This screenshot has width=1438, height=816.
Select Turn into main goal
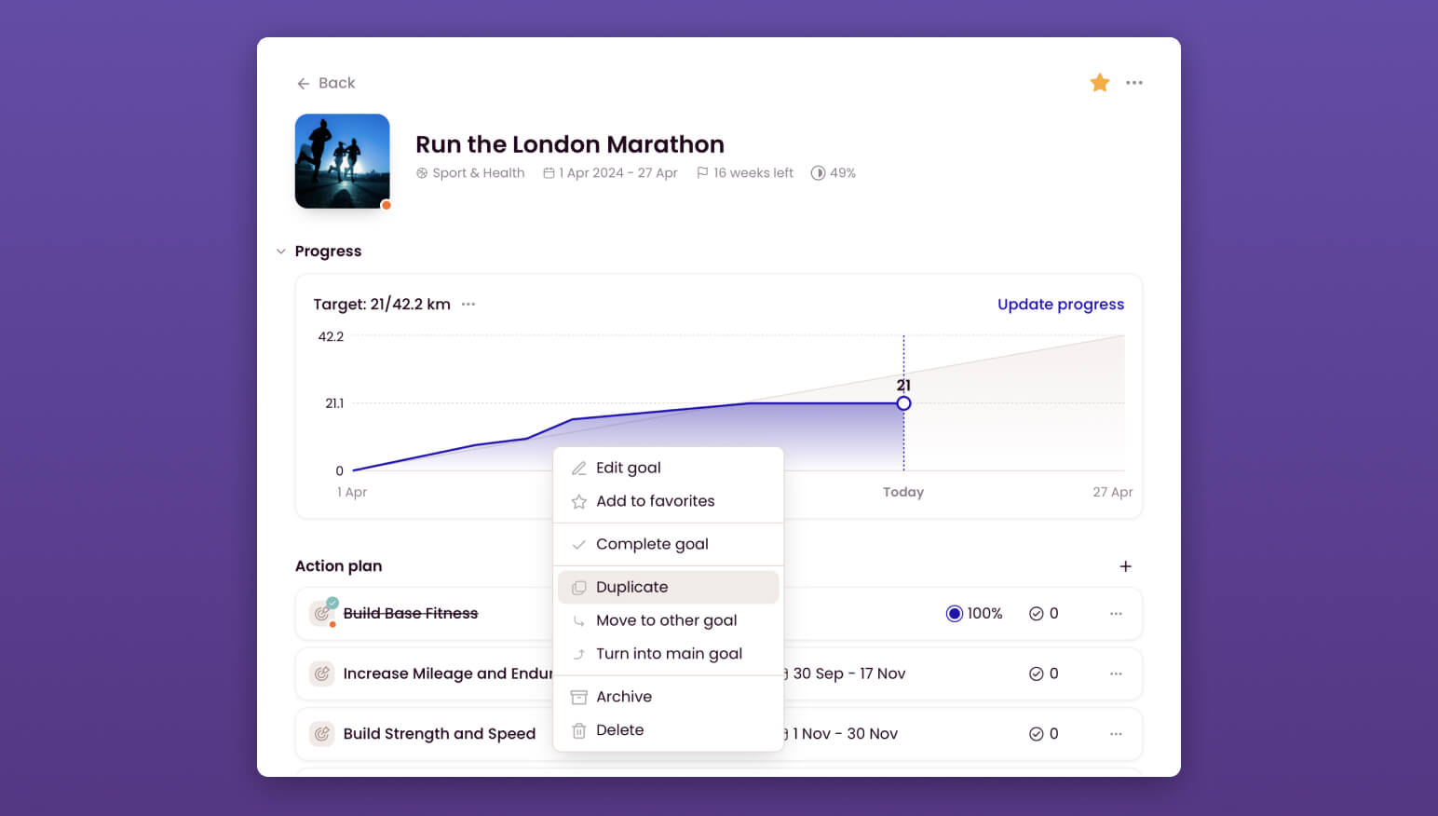(668, 654)
